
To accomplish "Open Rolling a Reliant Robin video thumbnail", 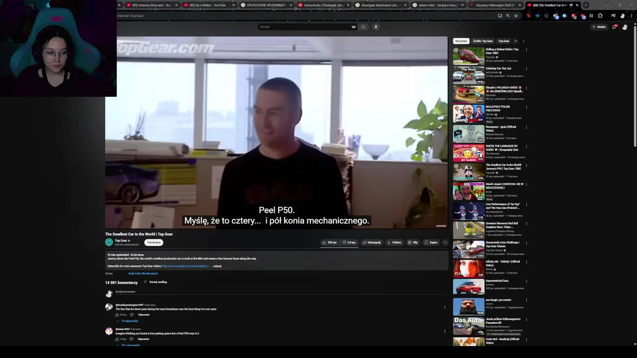I will (468, 56).
